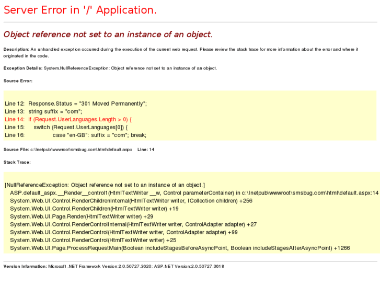Viewport: 380px width, 285px height.
Task: Select the italic 'Object reference not set' heading
Action: tap(108, 35)
